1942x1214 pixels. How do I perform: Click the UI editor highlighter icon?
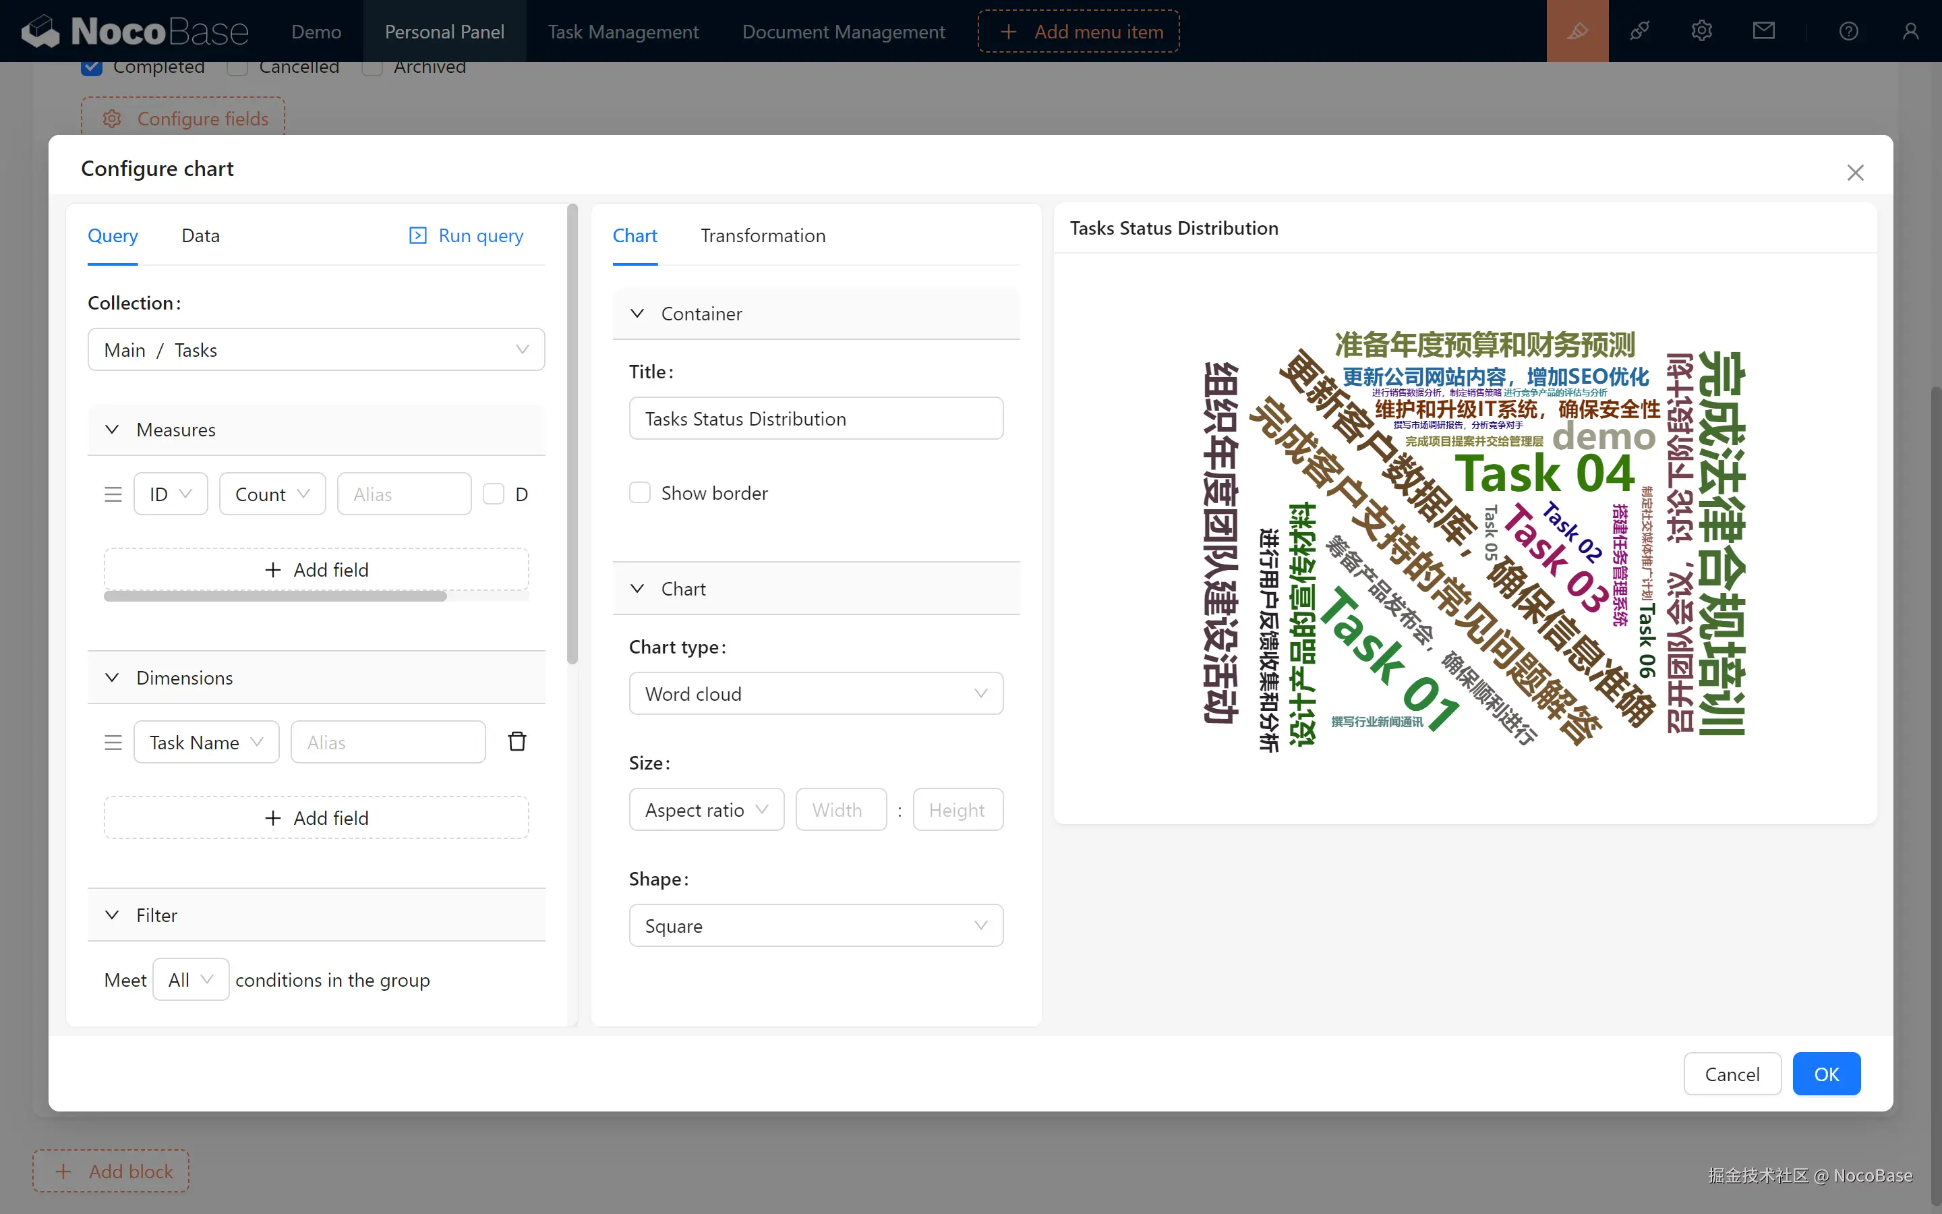coord(1577,31)
